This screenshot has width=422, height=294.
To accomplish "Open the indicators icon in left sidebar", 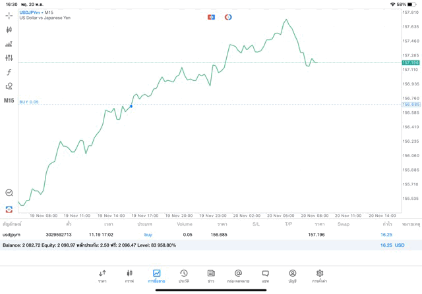I will click(x=9, y=44).
